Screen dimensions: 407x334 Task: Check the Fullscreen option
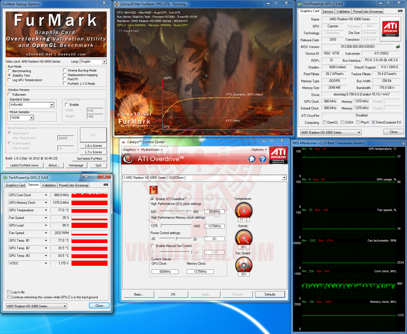pos(10,95)
